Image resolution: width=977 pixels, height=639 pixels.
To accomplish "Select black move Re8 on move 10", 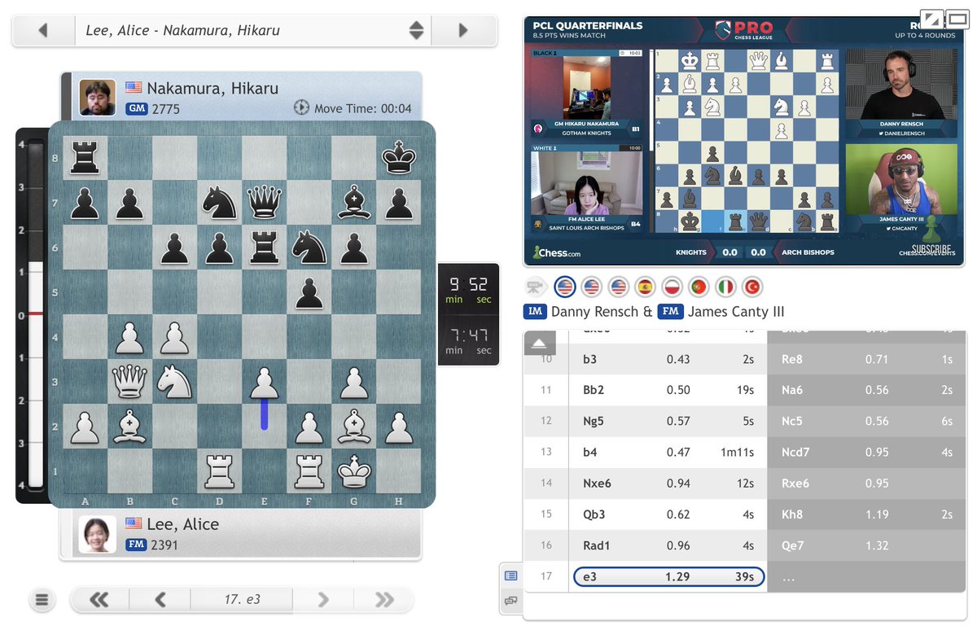I will 867,359.
